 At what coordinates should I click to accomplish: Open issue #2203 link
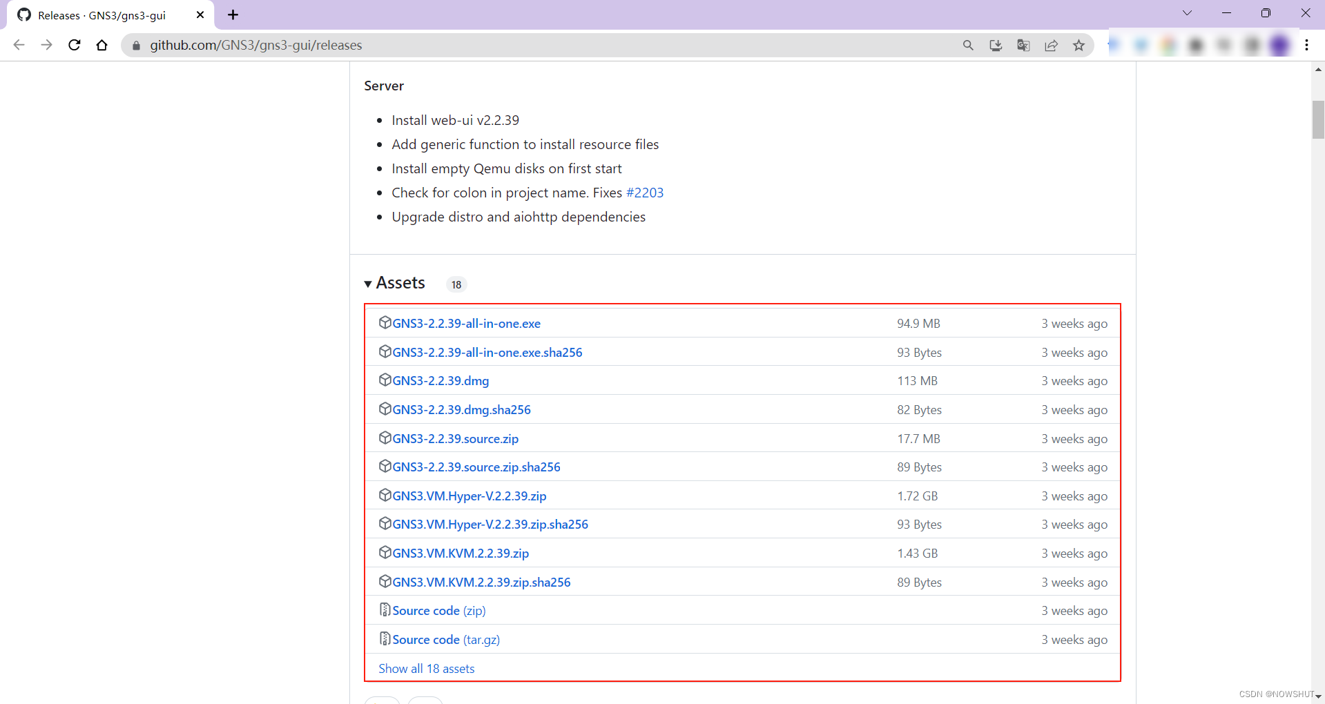645,193
